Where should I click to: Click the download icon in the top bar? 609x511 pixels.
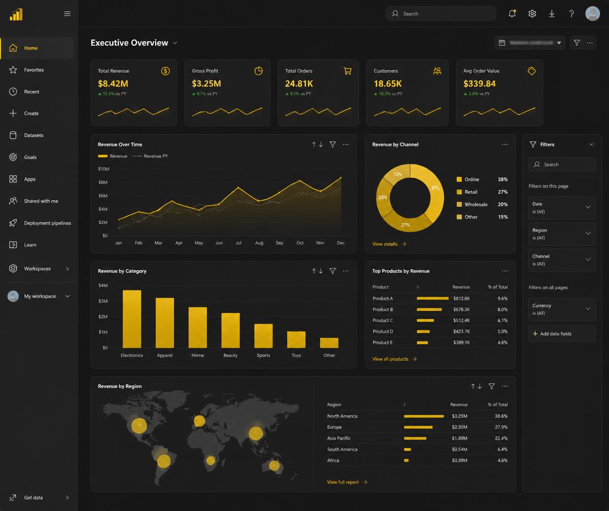tap(552, 14)
